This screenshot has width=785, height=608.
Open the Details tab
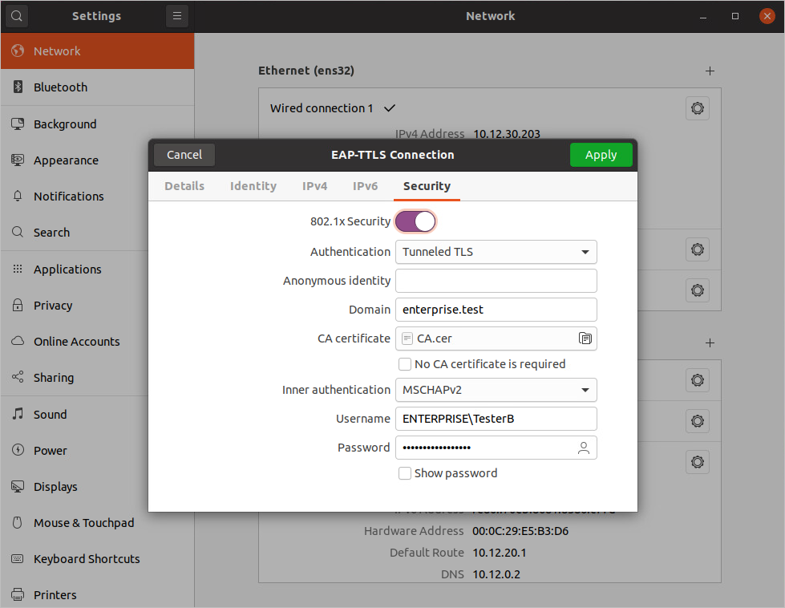(x=184, y=186)
